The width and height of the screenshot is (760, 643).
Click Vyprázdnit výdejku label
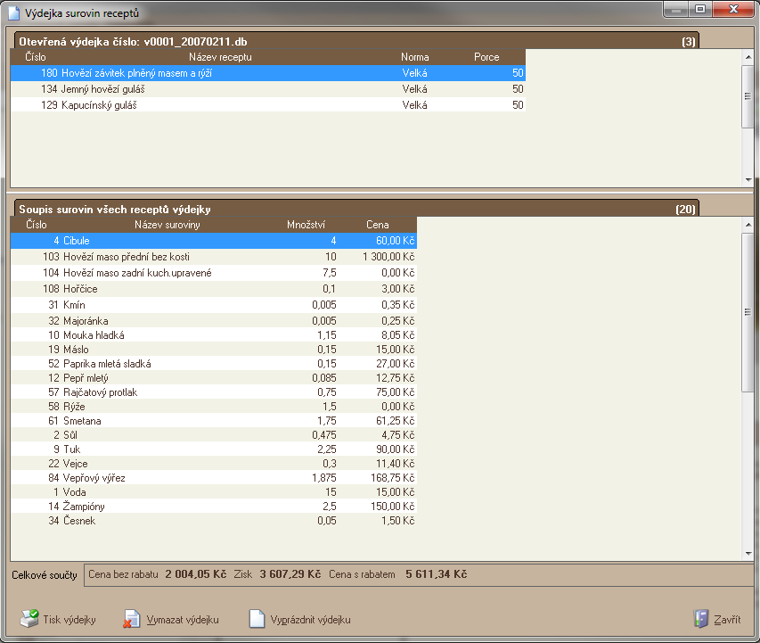point(311,620)
